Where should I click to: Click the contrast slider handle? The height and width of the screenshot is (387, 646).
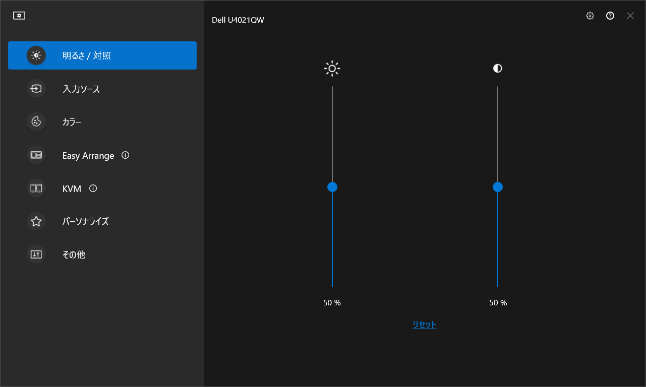(x=498, y=187)
